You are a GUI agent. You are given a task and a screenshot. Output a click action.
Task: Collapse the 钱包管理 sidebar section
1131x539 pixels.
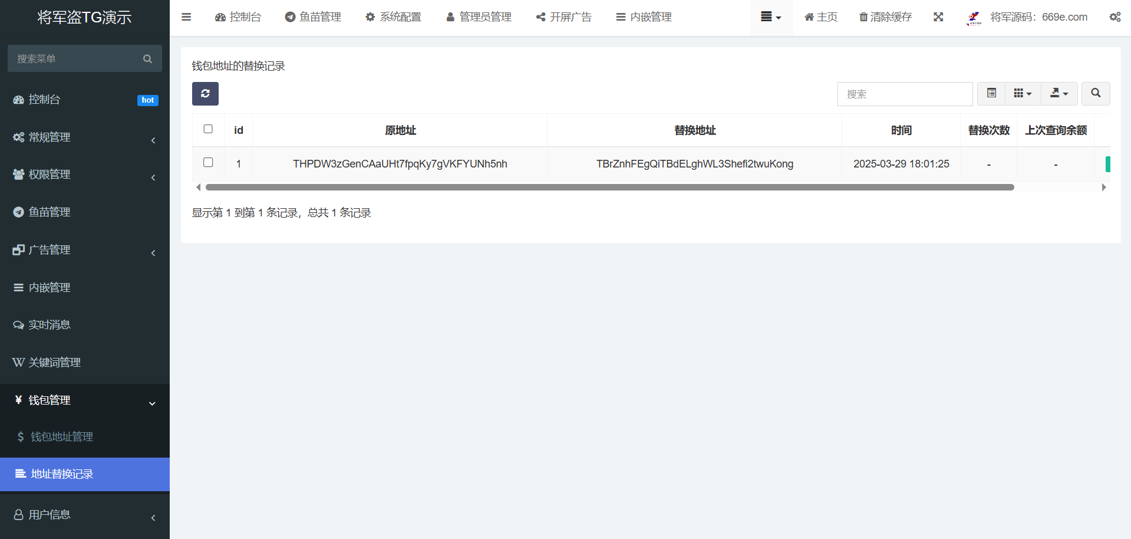[50, 400]
